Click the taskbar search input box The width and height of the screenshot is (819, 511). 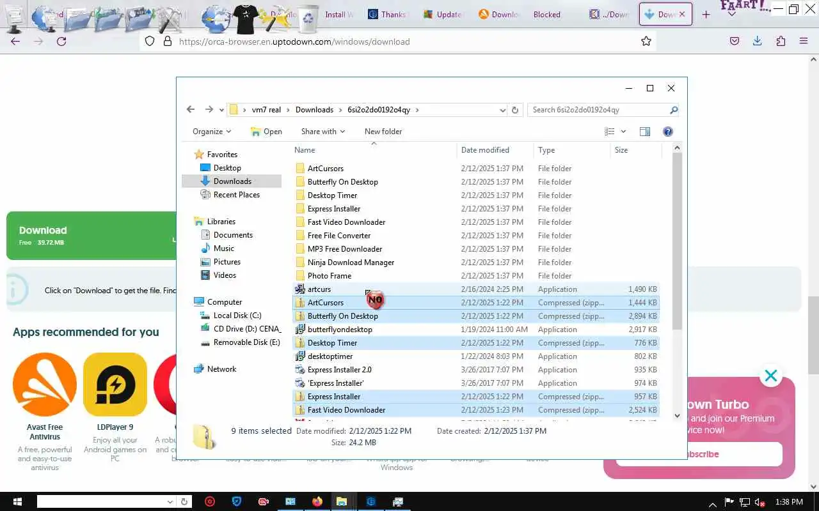[101, 501]
